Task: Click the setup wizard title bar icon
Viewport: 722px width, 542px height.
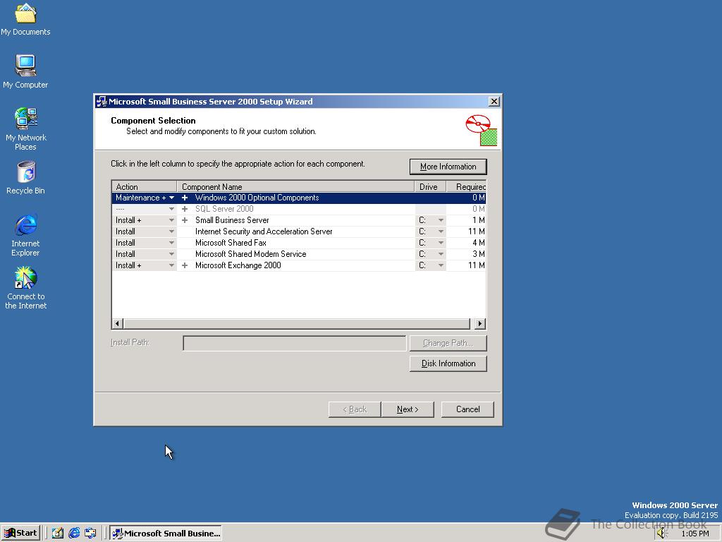Action: pos(102,102)
